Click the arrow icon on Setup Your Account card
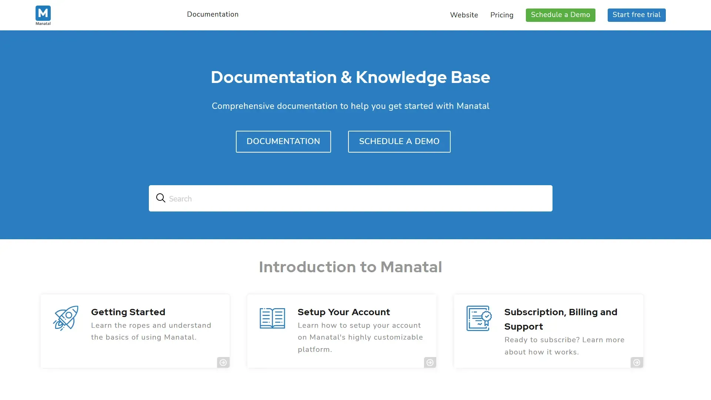 430,362
